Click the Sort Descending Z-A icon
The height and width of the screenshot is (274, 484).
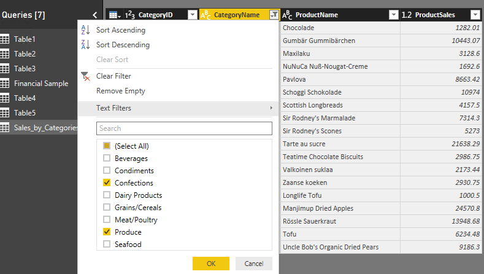(x=85, y=45)
